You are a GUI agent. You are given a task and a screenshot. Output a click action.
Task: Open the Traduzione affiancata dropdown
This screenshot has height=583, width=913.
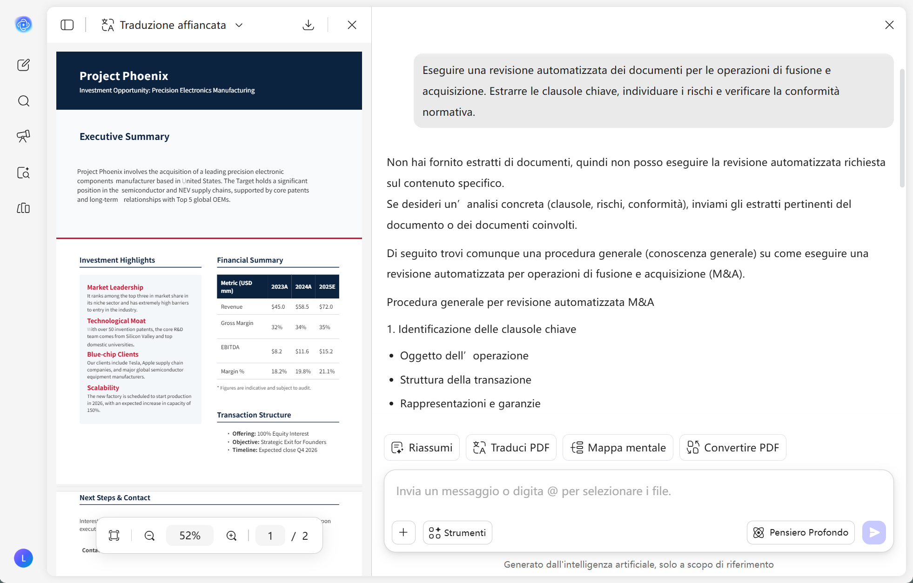[239, 25]
